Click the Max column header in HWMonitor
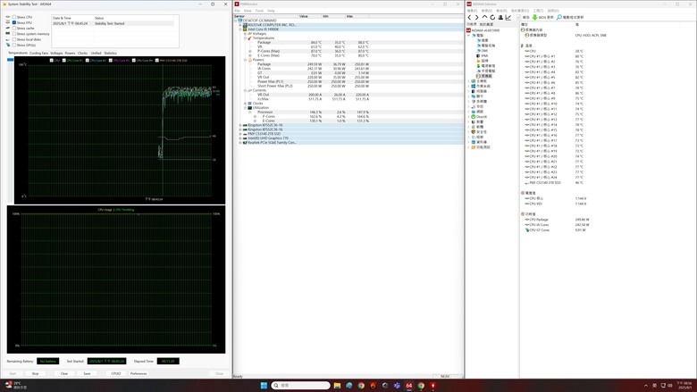The width and height of the screenshot is (697, 392). point(356,16)
